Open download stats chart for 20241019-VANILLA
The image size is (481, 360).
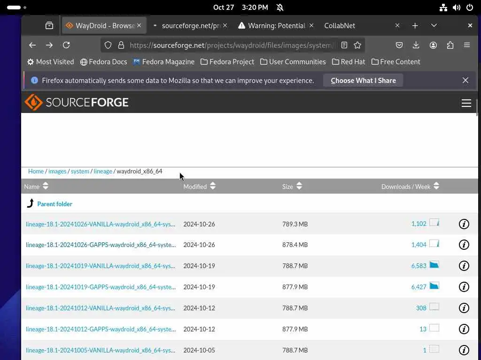[x=434, y=265]
